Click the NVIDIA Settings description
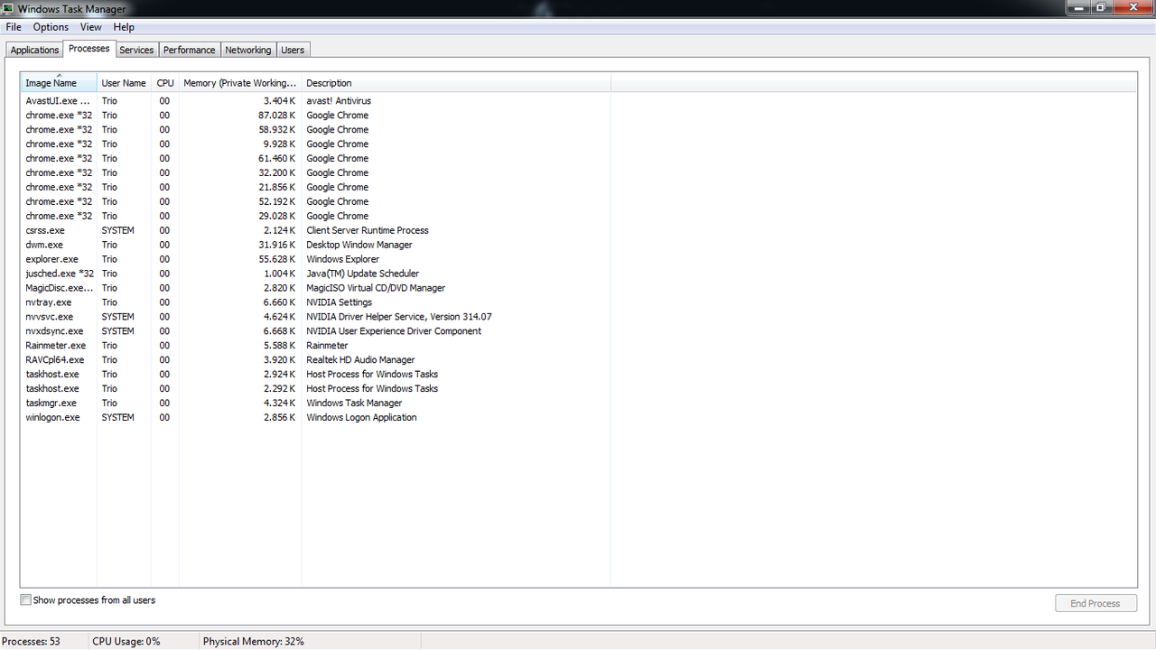 pos(340,302)
